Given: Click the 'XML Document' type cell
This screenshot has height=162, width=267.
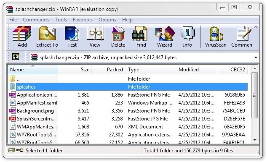Looking at the screenshot, I should pyautogui.click(x=145, y=127).
